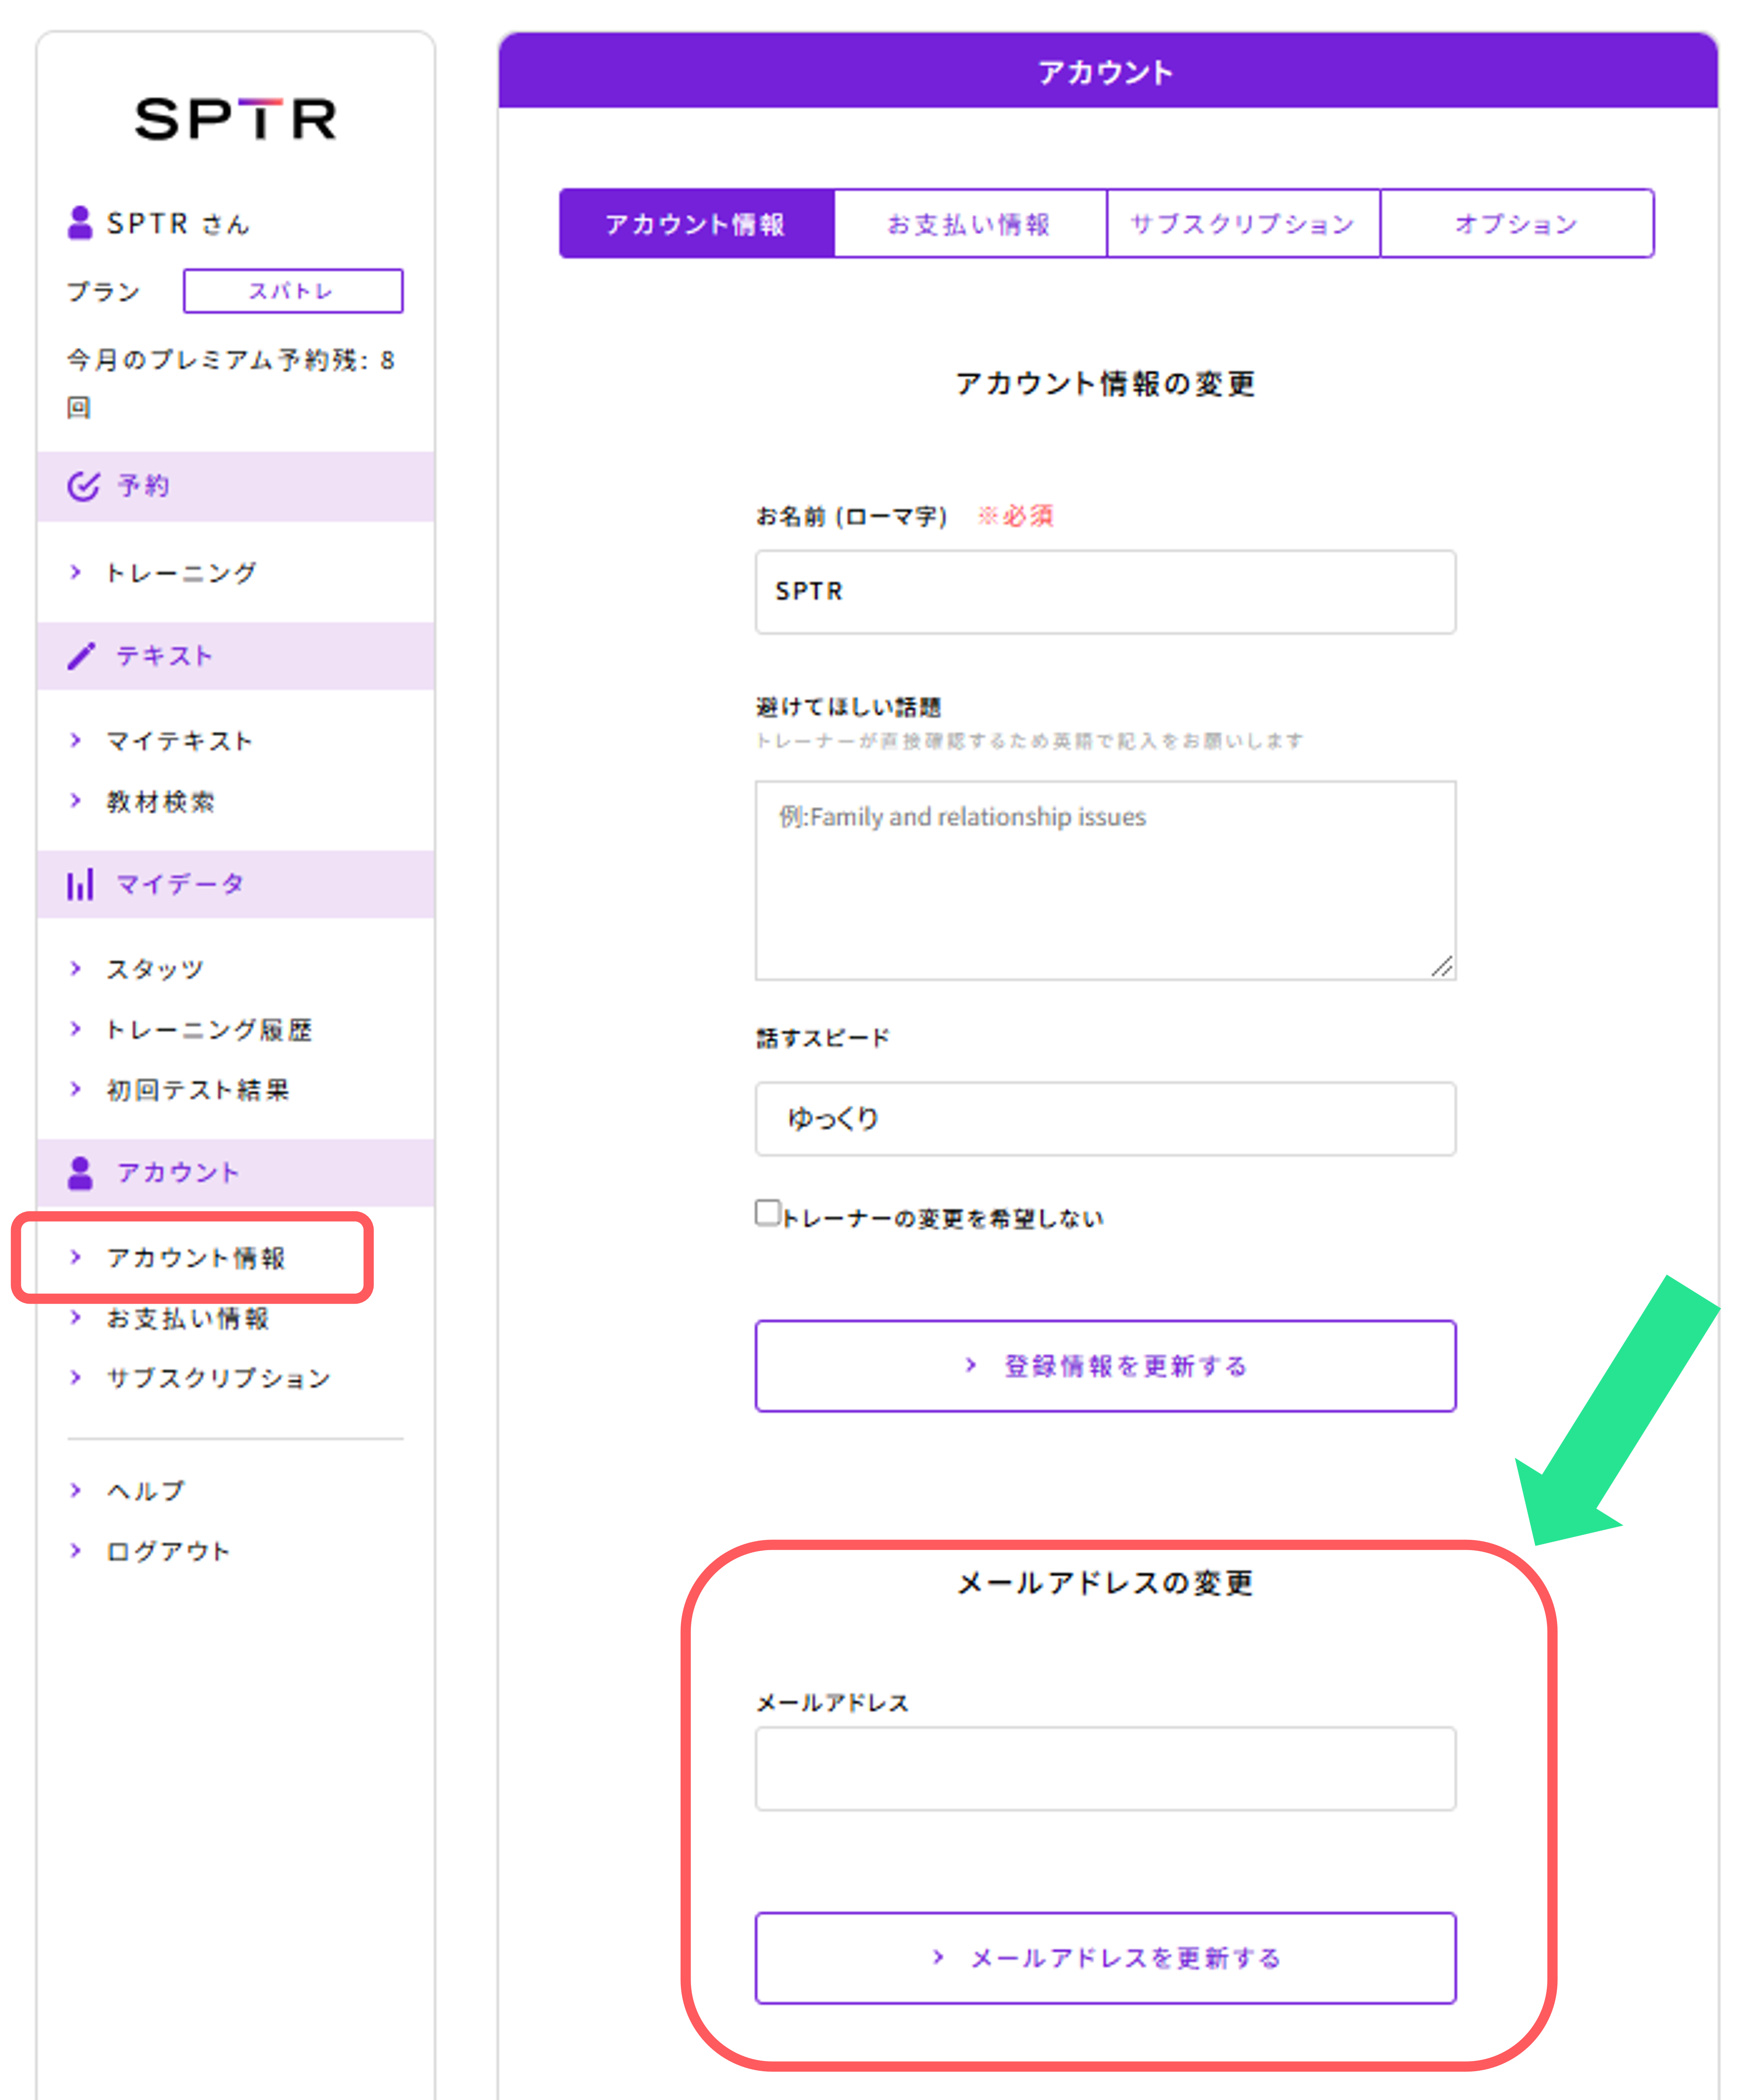1748x2100 pixels.
Task: Click the アカウント person icon in sidebar
Action: (80, 1173)
